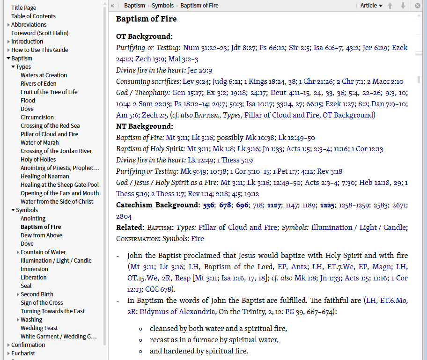Expand the How to Use This Guide node
The image size is (427, 360).
click(8, 50)
